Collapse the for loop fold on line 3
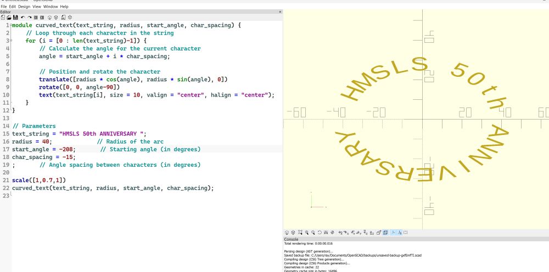Image resolution: width=549 pixels, height=272 pixels. pos(10,41)
